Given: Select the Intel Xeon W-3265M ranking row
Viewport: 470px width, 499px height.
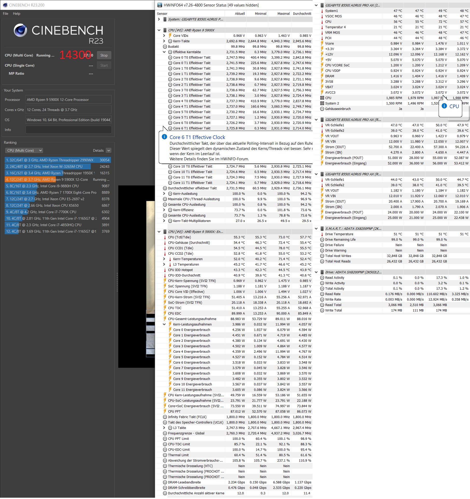Looking at the screenshot, I should coord(58,167).
